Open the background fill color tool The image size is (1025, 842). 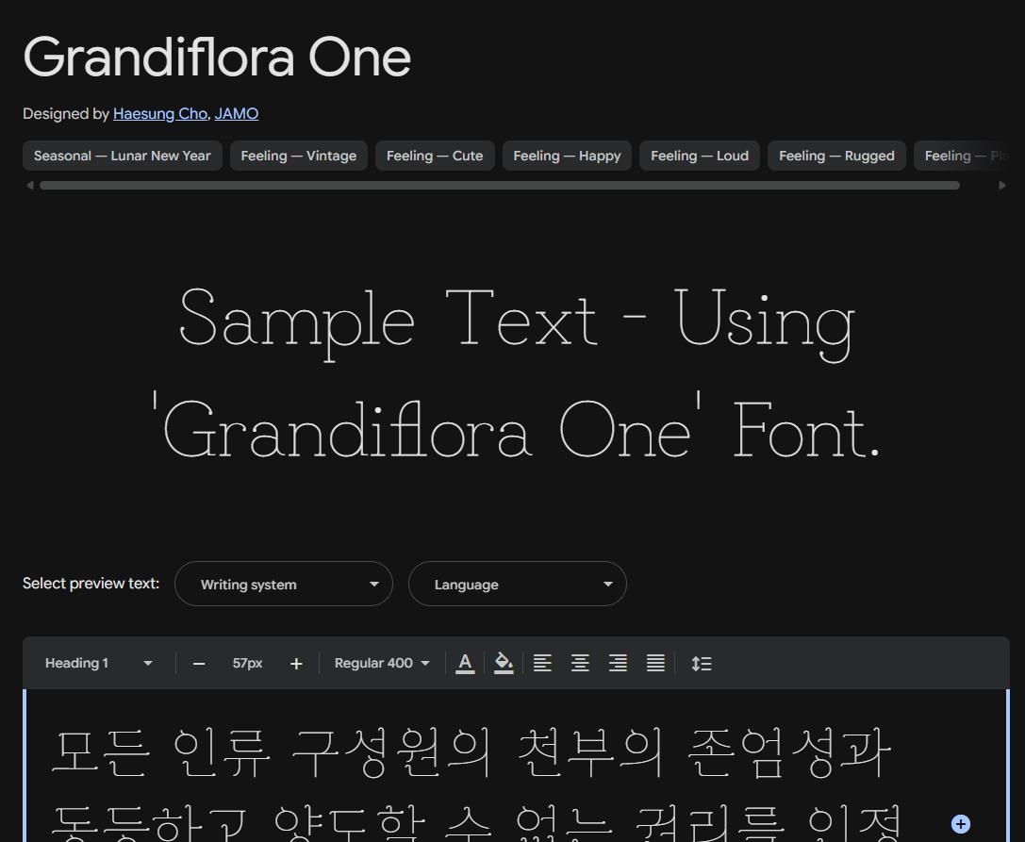tap(504, 664)
